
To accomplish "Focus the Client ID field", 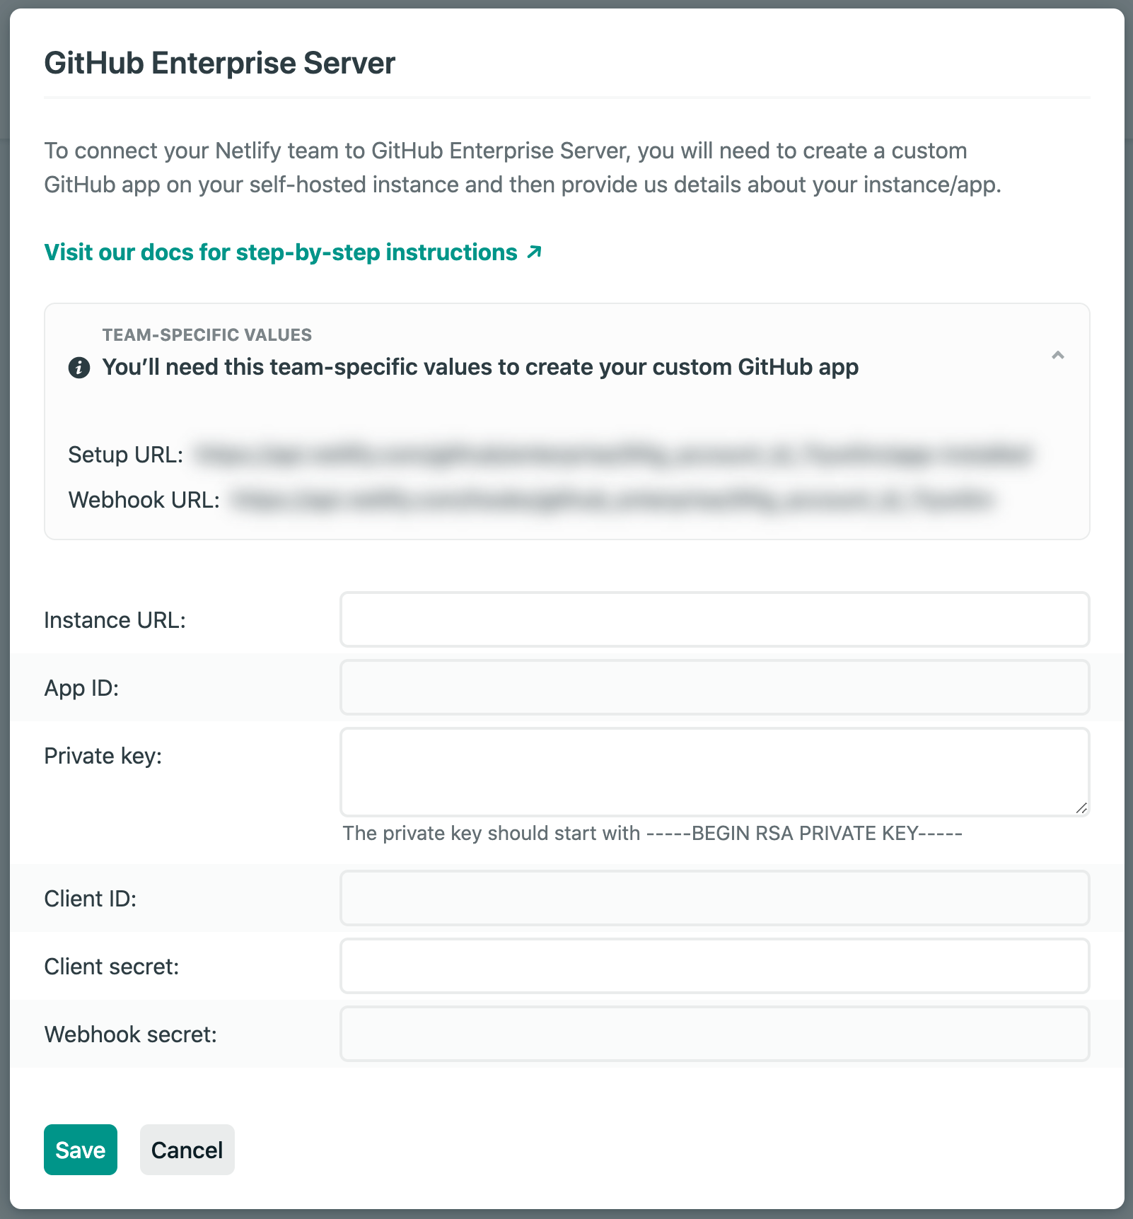I will pyautogui.click(x=714, y=898).
